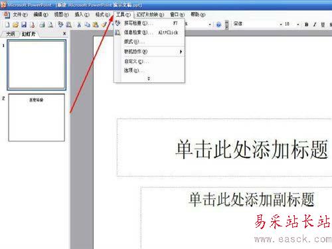Open the 宋体 font name dropdown arrow
This screenshot has width=332, height=249.
point(281,25)
